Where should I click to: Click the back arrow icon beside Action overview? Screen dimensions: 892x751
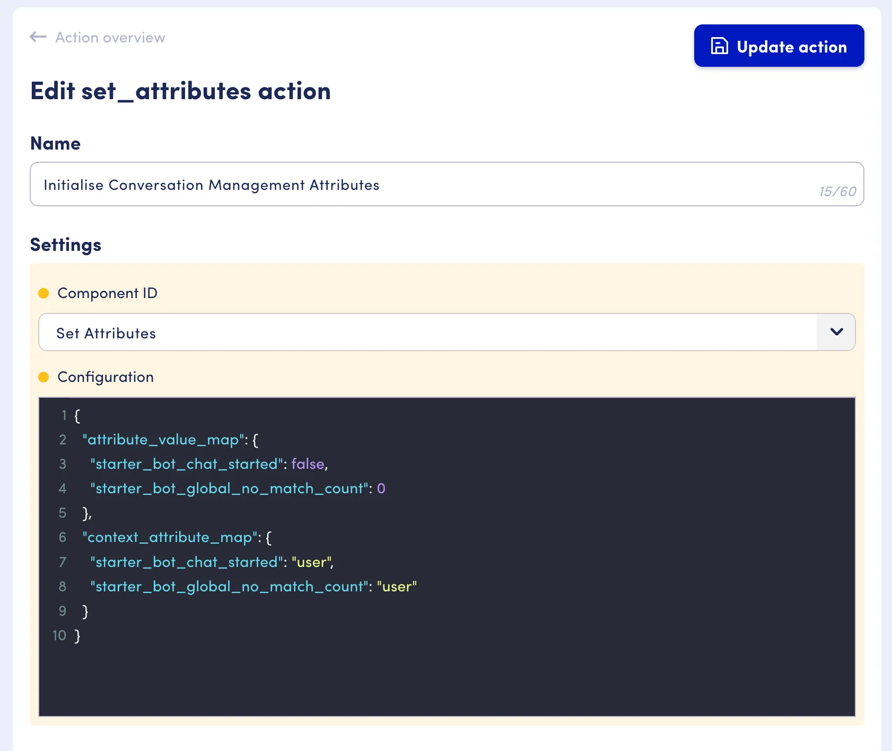click(x=38, y=37)
